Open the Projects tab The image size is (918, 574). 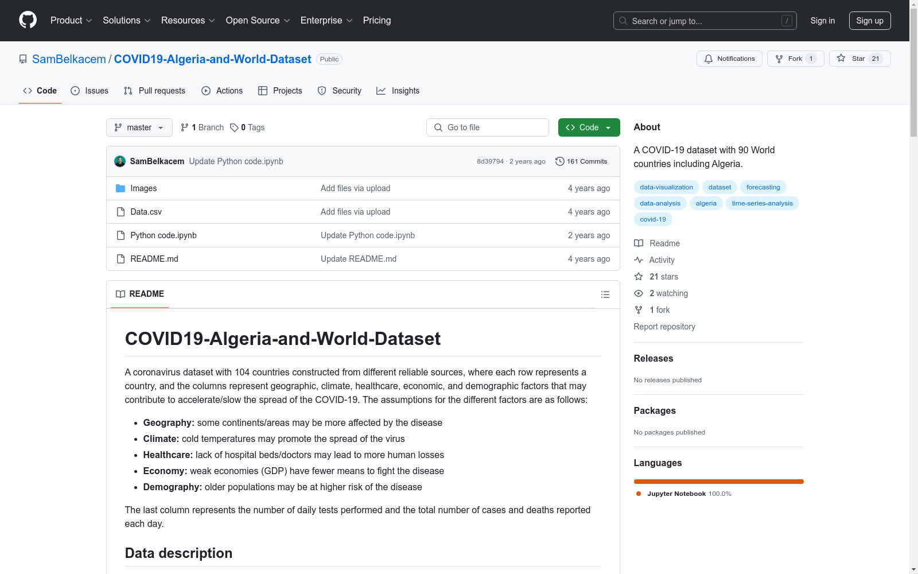280,91
